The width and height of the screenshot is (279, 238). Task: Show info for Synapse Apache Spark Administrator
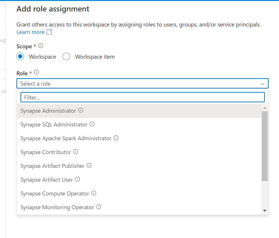tap(116, 138)
